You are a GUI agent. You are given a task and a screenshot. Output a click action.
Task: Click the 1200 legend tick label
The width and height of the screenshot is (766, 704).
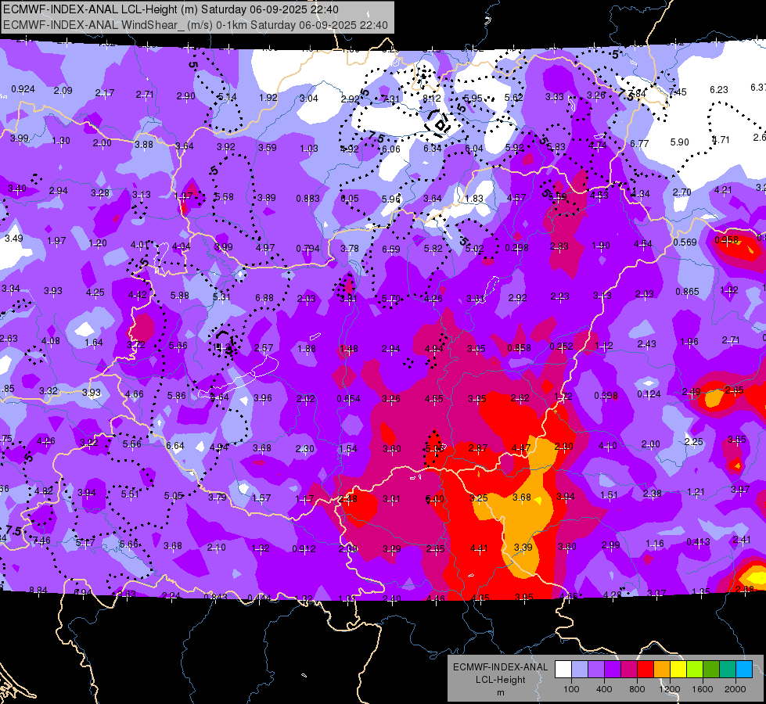click(x=669, y=689)
